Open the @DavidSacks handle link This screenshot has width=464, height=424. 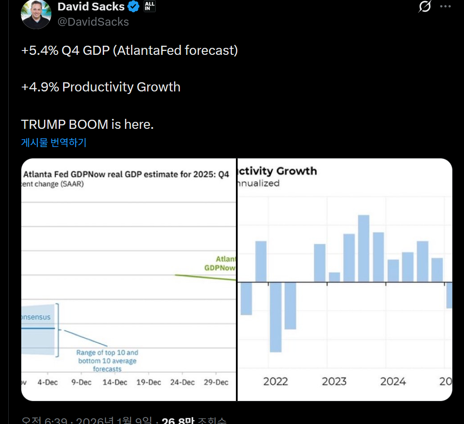click(93, 22)
